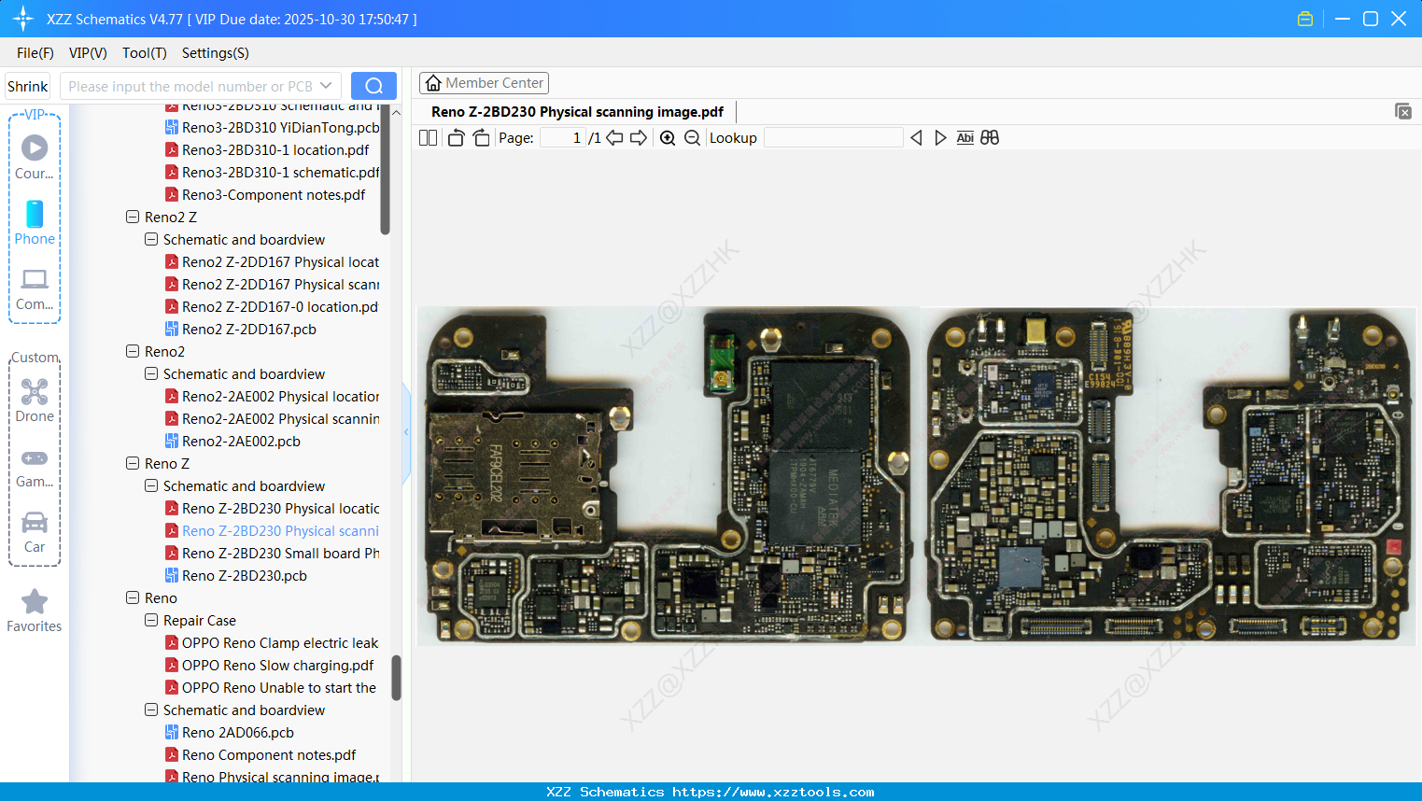Go to next PDF page arrow
Image resolution: width=1422 pixels, height=801 pixels.
(639, 138)
